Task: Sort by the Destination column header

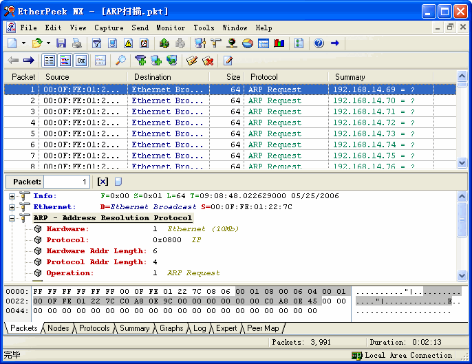Action: [x=169, y=77]
